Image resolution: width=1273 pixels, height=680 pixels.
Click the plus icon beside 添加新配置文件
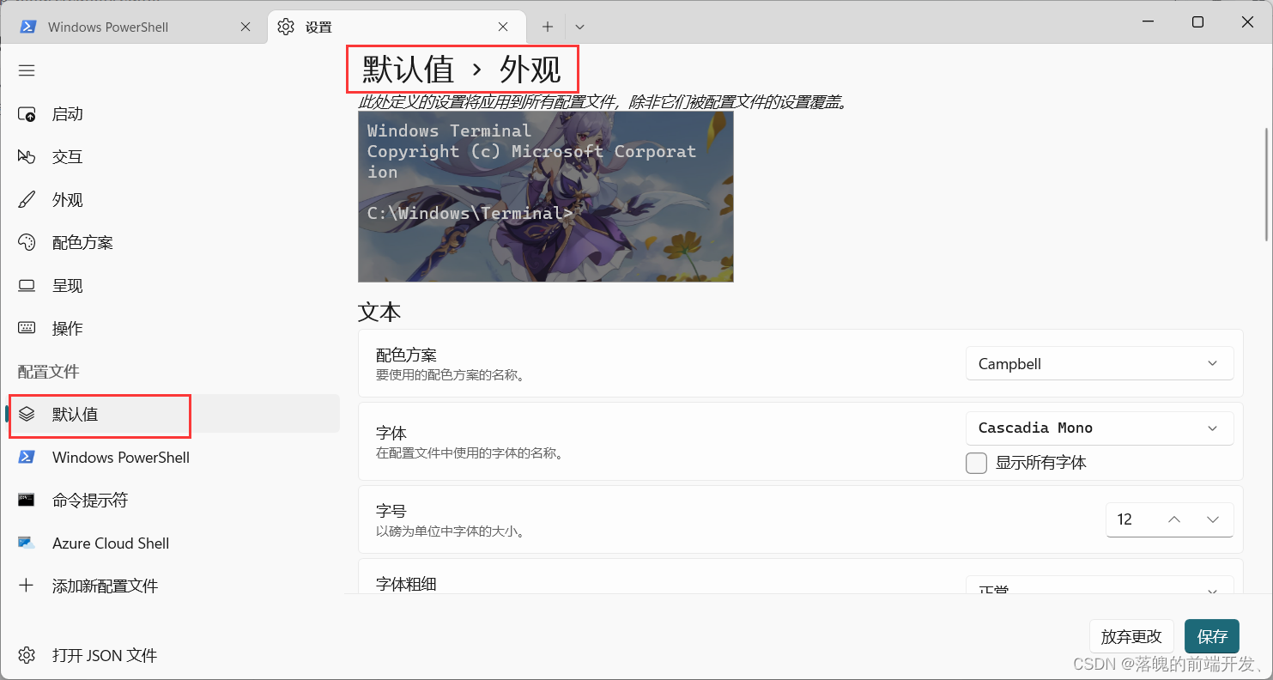pyautogui.click(x=27, y=586)
